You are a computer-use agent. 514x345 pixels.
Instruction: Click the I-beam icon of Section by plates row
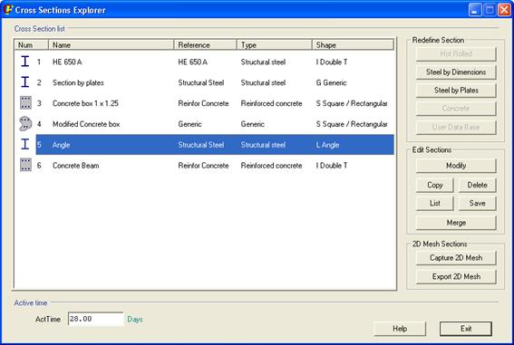tap(25, 82)
